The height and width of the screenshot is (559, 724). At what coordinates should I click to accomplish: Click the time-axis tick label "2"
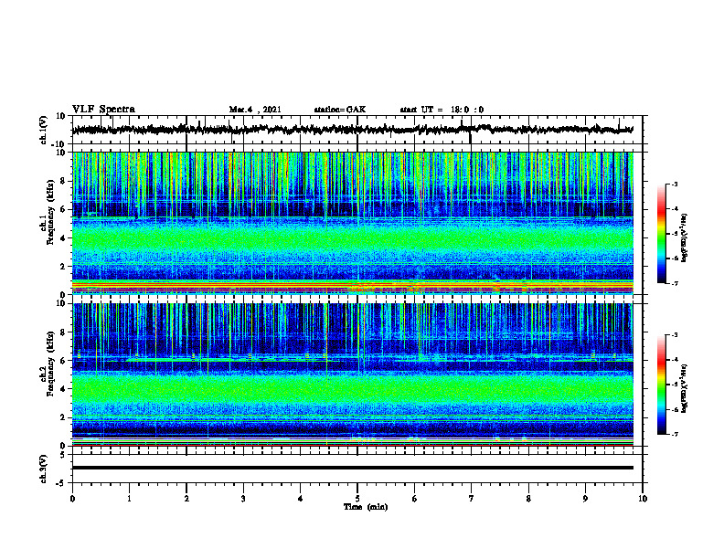point(186,499)
